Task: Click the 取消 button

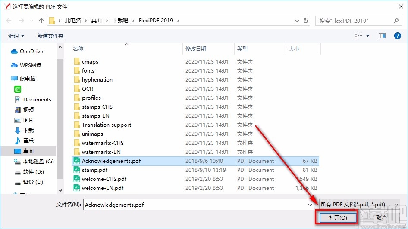Action: click(x=381, y=217)
